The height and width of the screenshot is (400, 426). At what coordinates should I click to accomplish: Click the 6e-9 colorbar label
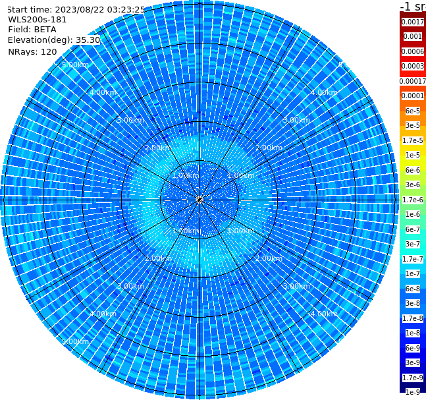[413, 348]
